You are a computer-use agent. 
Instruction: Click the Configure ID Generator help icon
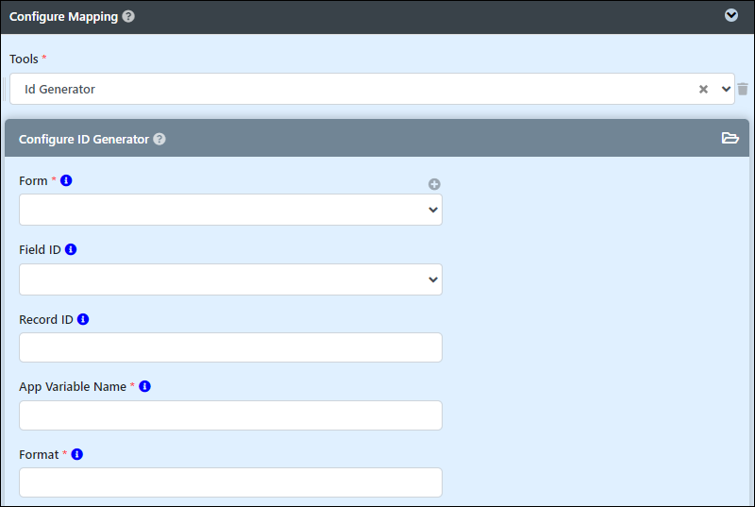(x=159, y=139)
